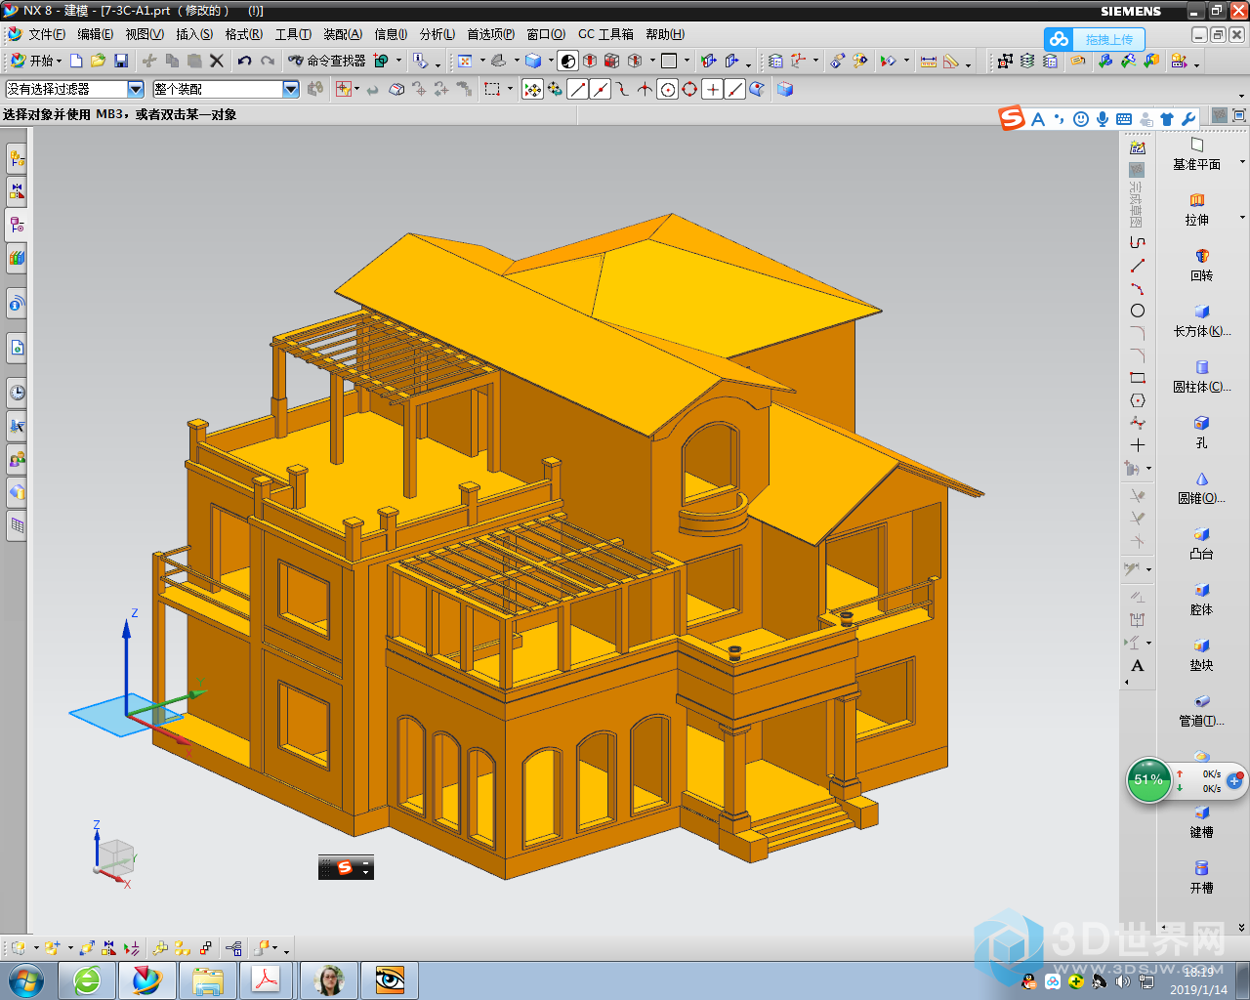The height and width of the screenshot is (1000, 1250).
Task: Expand the 整个装配 scope dropdown
Action: tap(291, 89)
